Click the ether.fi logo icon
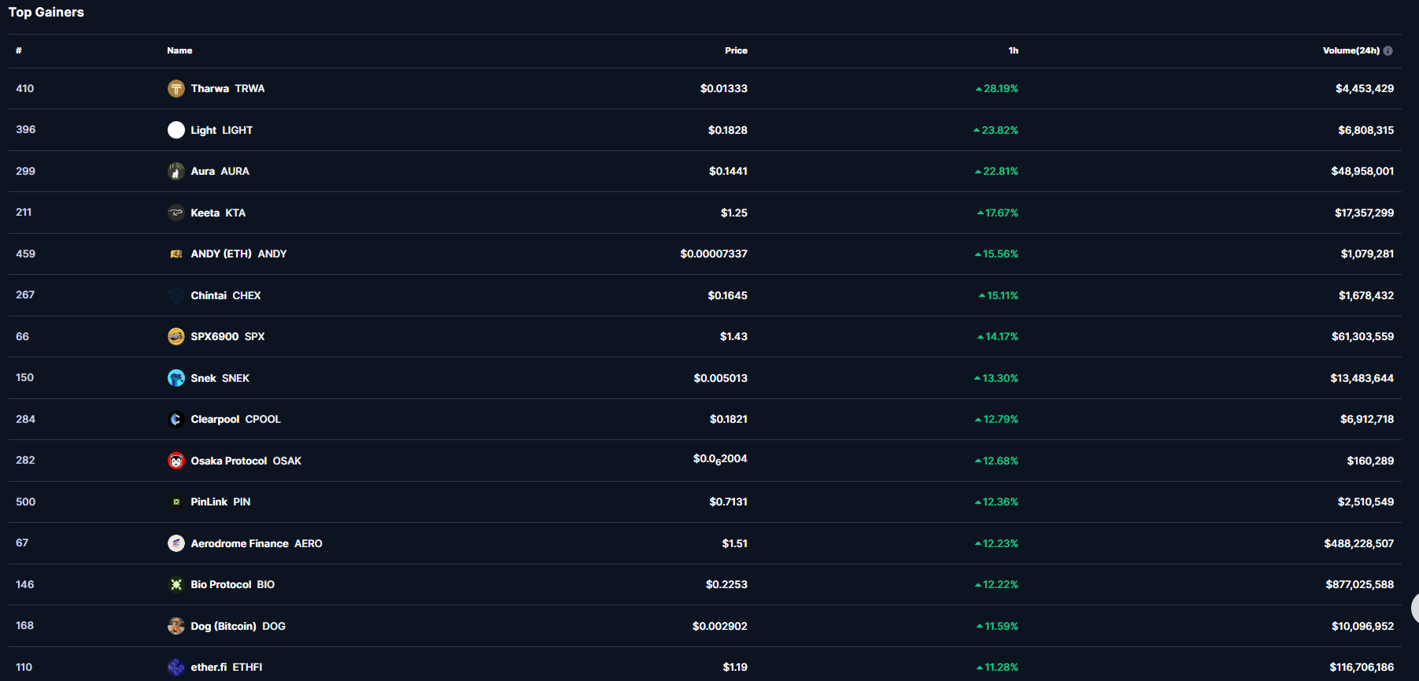The width and height of the screenshot is (1419, 681). 176,667
